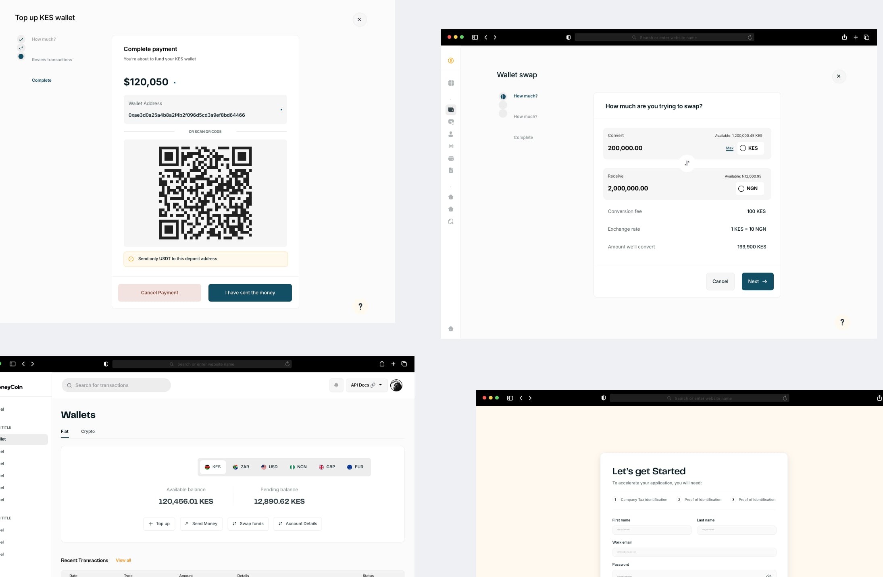Click Work email input field
This screenshot has width=883, height=577.
click(x=694, y=552)
